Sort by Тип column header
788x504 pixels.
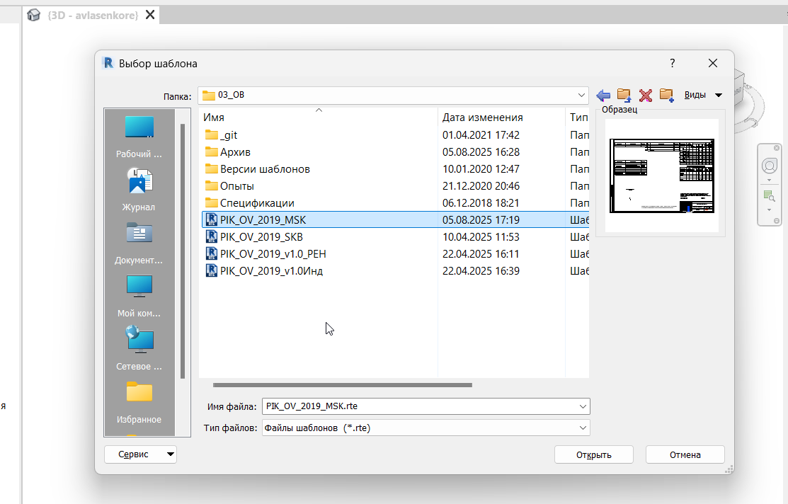pos(578,117)
